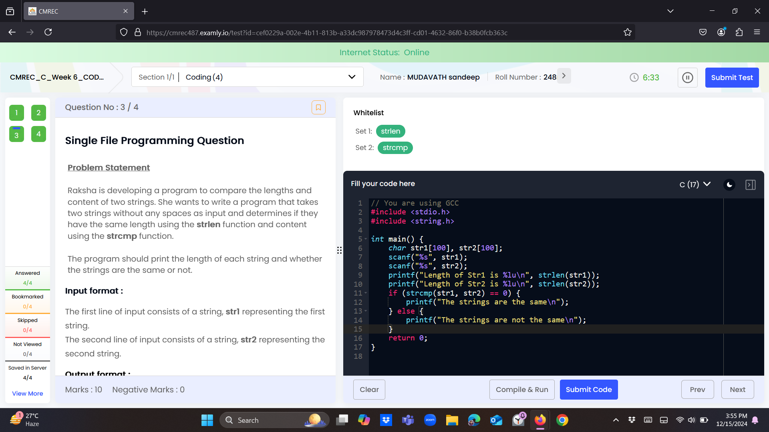Open the browser extensions menu

[x=739, y=32]
